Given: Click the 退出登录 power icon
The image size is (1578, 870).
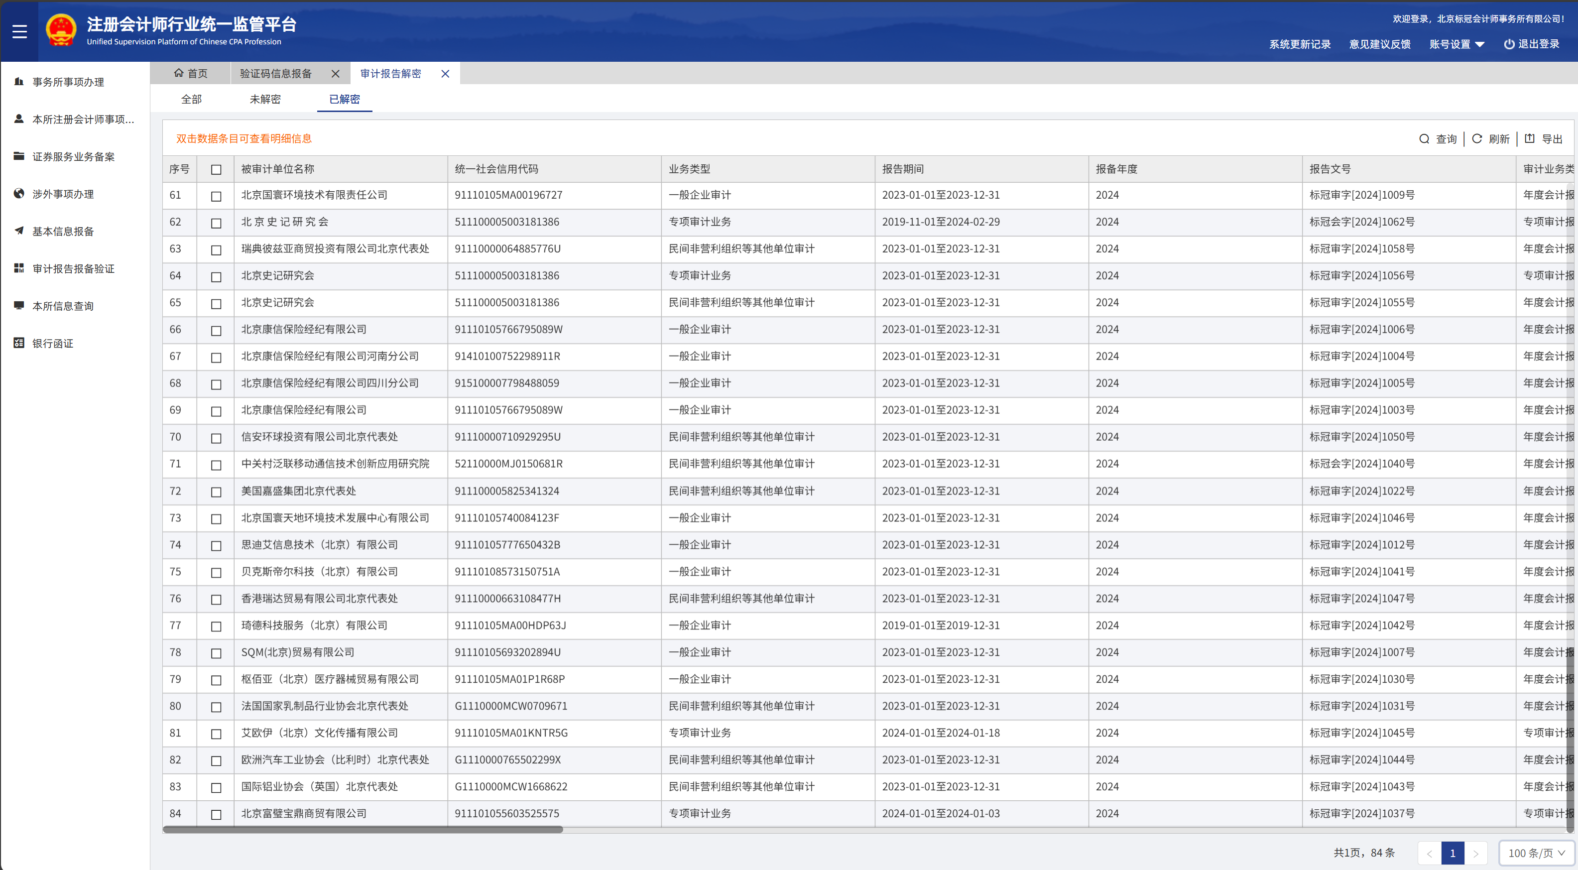Looking at the screenshot, I should tap(1509, 44).
